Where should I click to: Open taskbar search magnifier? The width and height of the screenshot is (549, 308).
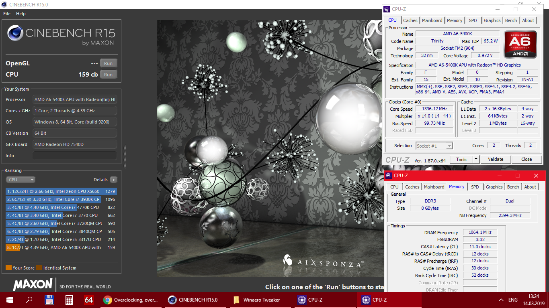pyautogui.click(x=29, y=300)
